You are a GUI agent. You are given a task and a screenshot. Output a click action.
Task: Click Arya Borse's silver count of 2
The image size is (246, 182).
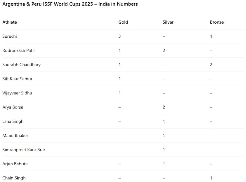(x=164, y=107)
